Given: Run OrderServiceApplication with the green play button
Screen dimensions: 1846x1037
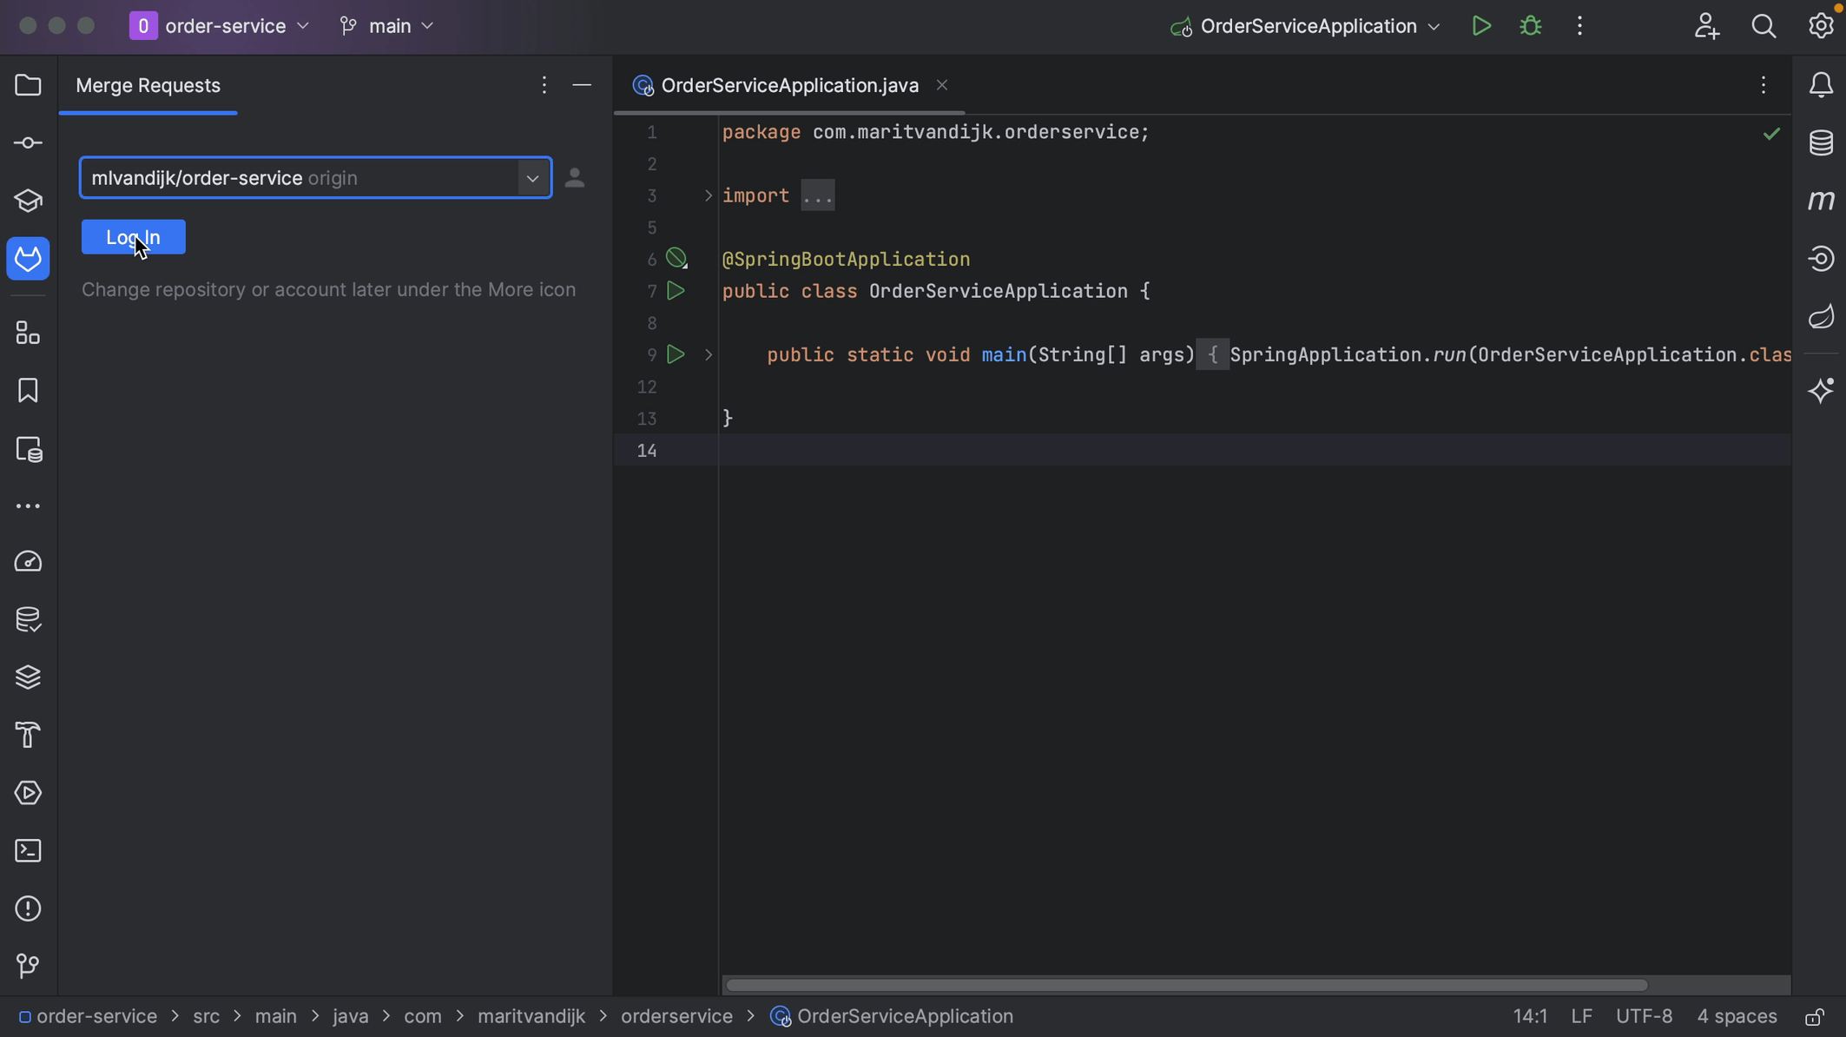Looking at the screenshot, I should (x=1480, y=25).
